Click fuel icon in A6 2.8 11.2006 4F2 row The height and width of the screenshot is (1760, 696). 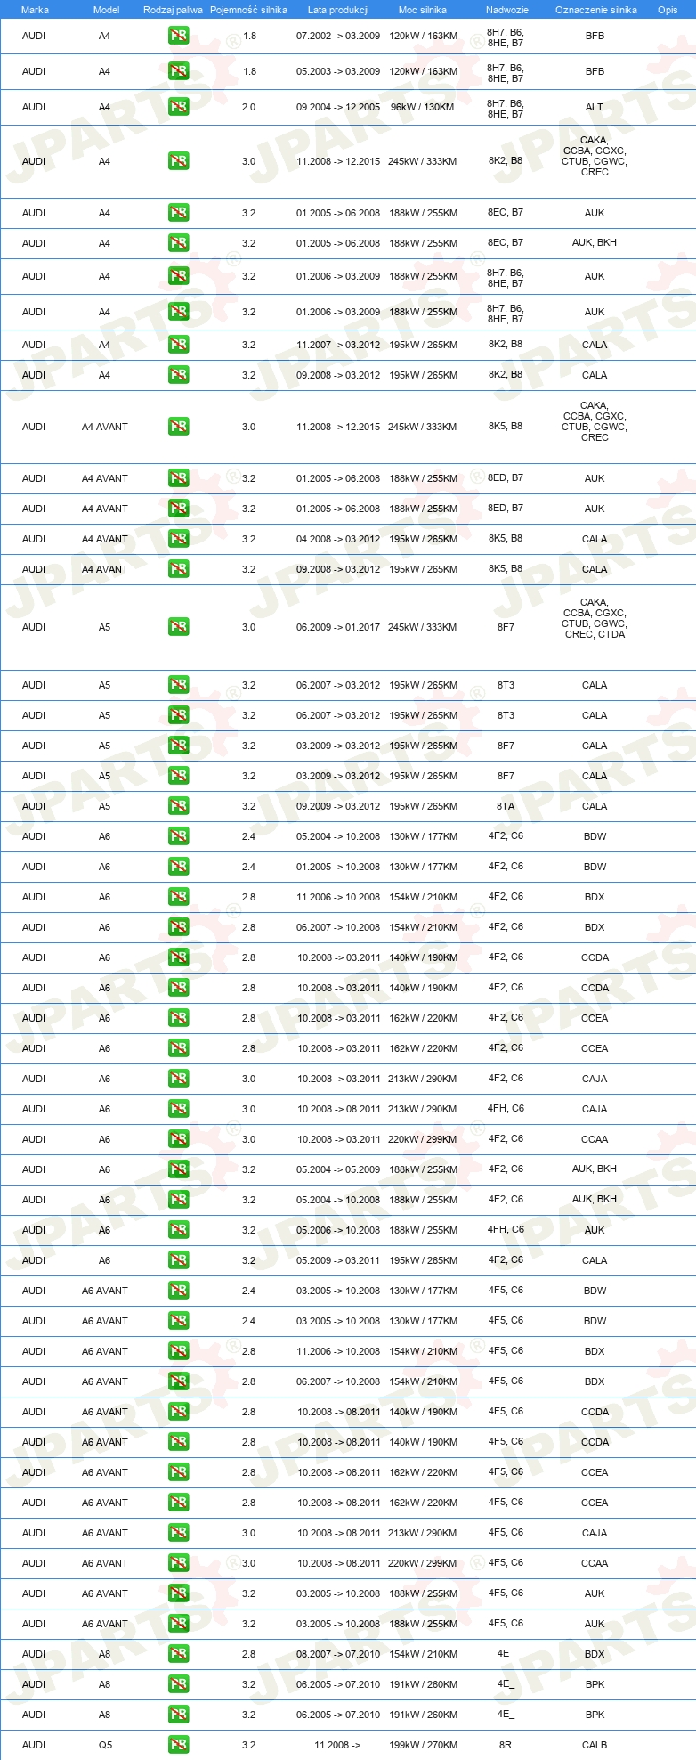coord(178,897)
